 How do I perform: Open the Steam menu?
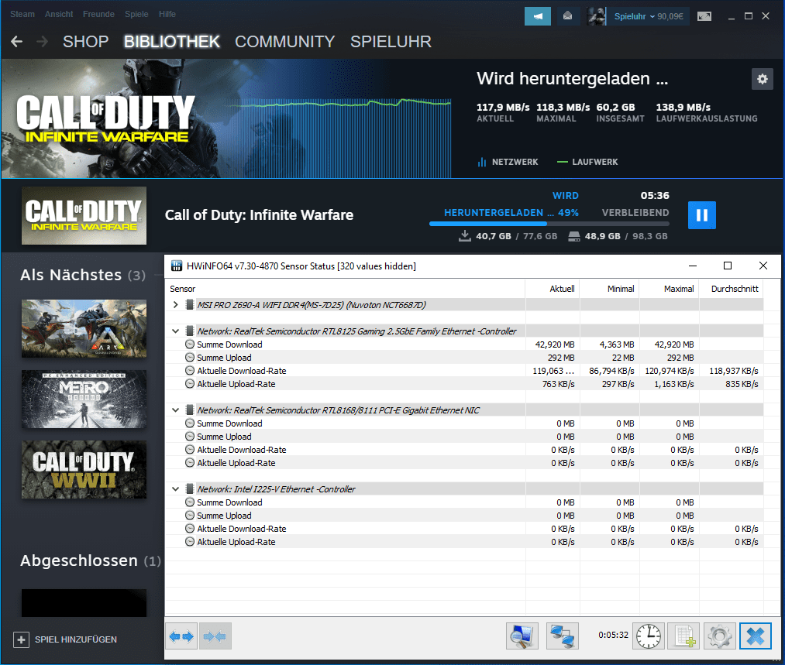click(22, 14)
